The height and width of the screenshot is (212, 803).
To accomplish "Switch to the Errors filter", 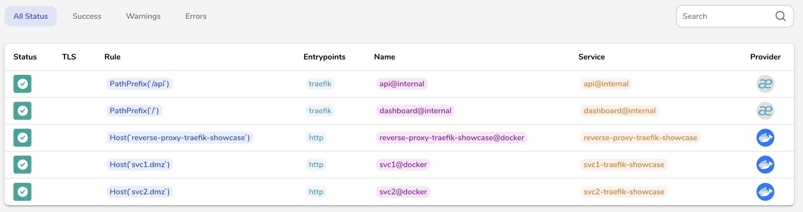I will coord(196,16).
